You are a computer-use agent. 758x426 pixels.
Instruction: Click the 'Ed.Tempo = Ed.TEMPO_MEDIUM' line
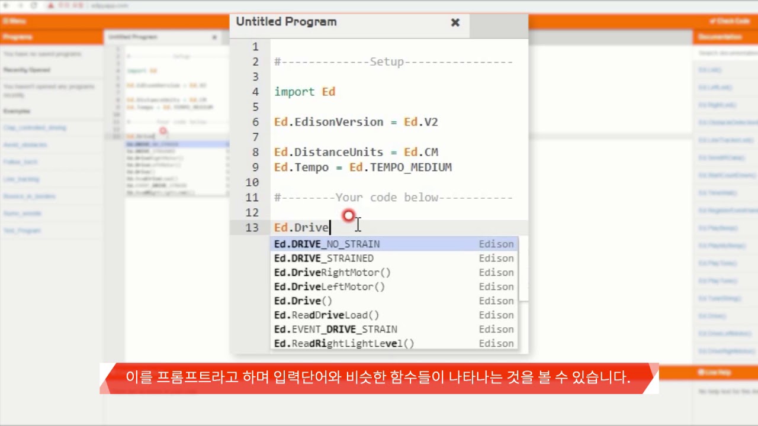point(362,167)
